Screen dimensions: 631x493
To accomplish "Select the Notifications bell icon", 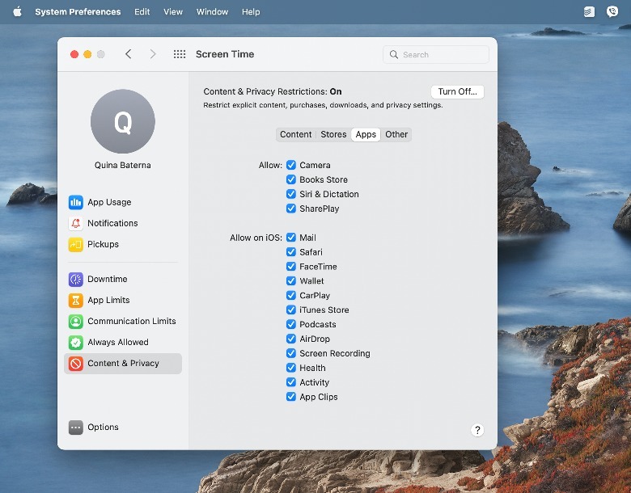I will point(76,223).
